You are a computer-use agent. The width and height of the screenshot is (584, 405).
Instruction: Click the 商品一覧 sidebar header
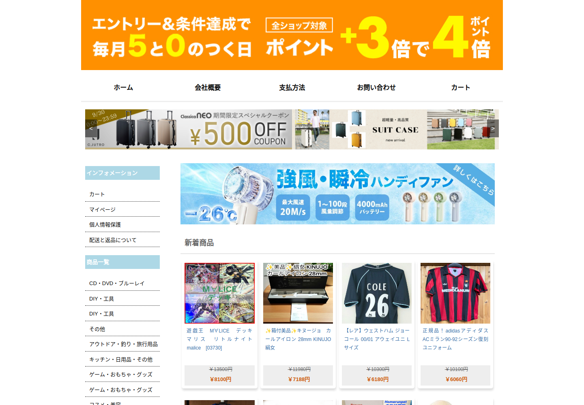122,262
